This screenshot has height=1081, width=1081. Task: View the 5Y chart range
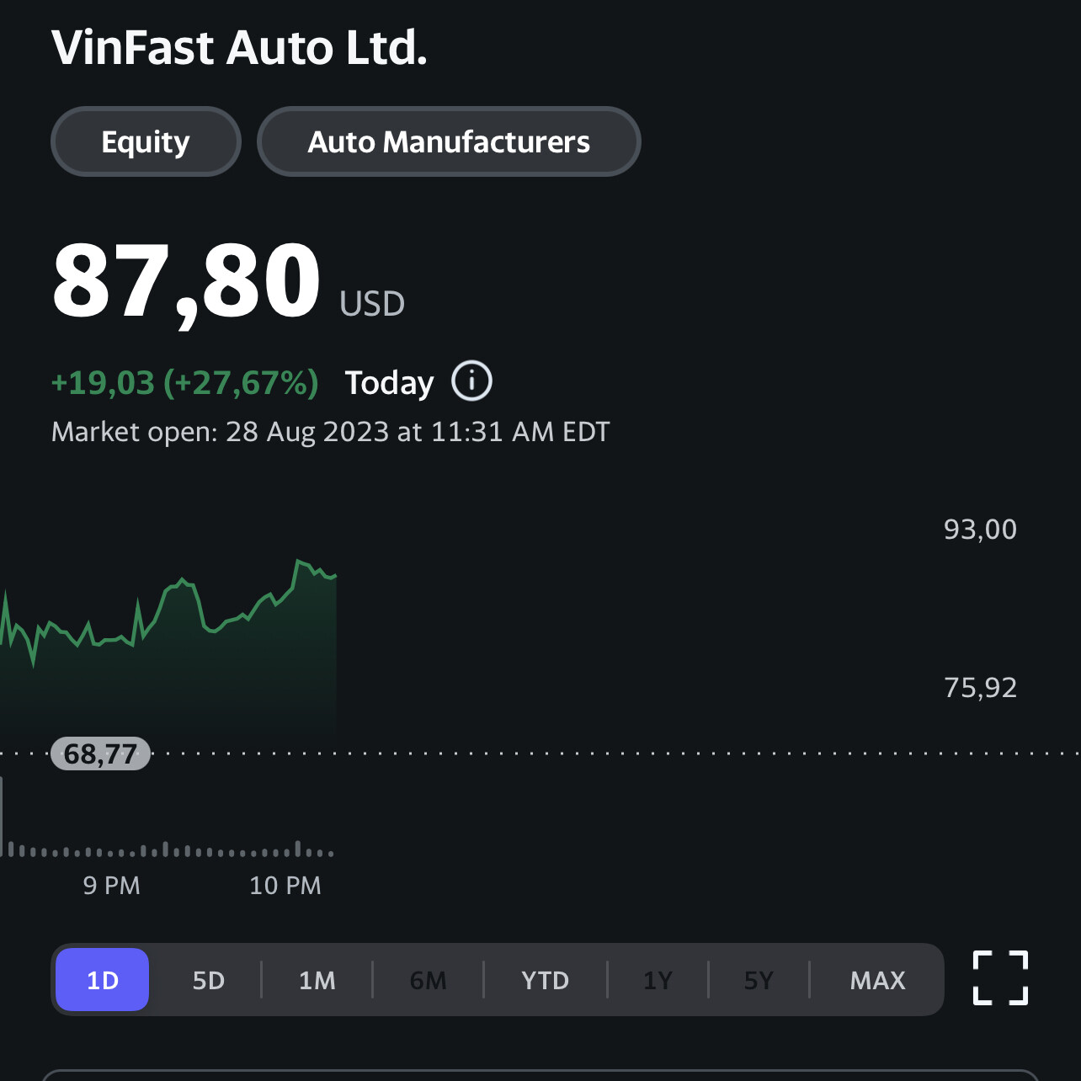pos(759,980)
